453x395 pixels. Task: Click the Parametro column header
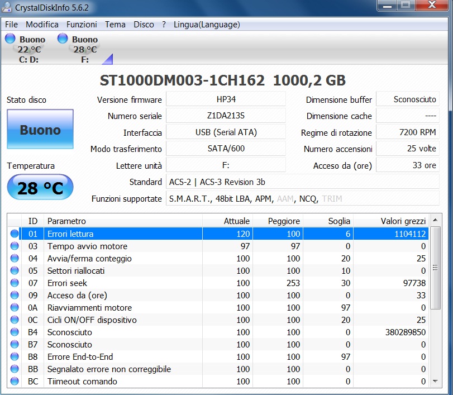coord(123,221)
